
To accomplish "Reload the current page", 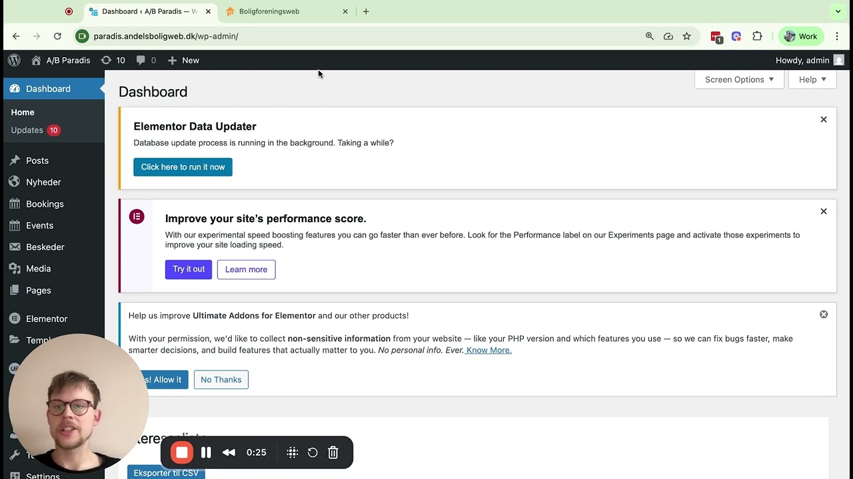I will point(57,36).
